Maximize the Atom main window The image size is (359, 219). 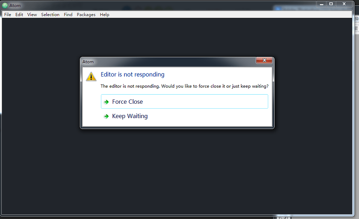pyautogui.click(x=331, y=4)
